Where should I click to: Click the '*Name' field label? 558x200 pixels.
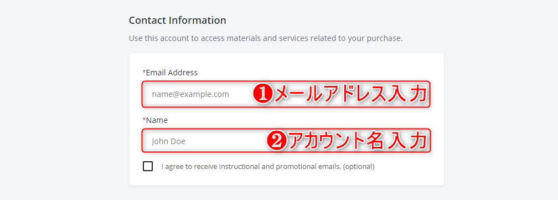(155, 120)
